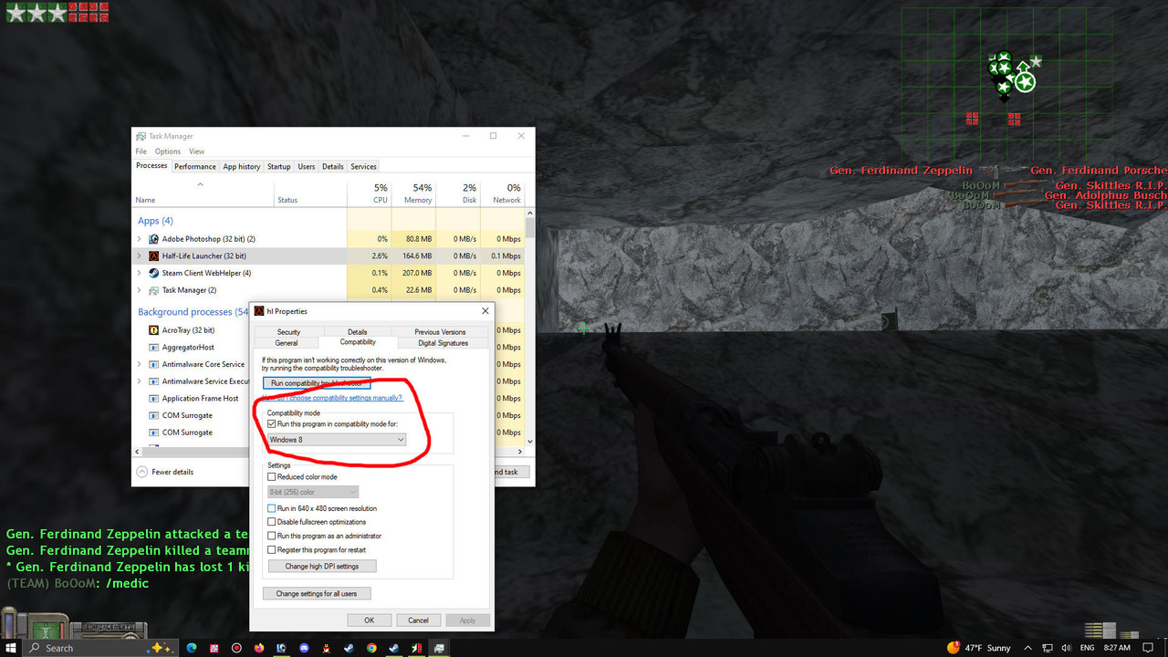Toggle Name column sort arrow
Viewport: 1168px width, 657px height.
click(x=201, y=184)
